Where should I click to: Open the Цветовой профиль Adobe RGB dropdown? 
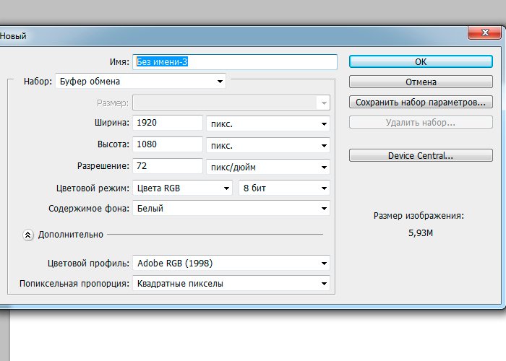[231, 263]
